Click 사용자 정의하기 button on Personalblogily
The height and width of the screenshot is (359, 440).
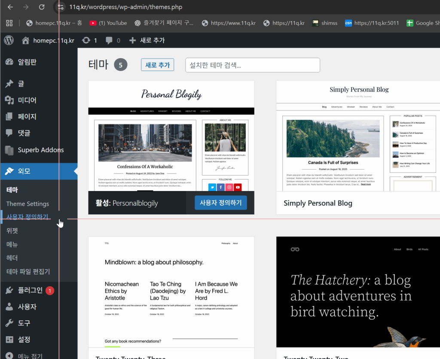221,203
